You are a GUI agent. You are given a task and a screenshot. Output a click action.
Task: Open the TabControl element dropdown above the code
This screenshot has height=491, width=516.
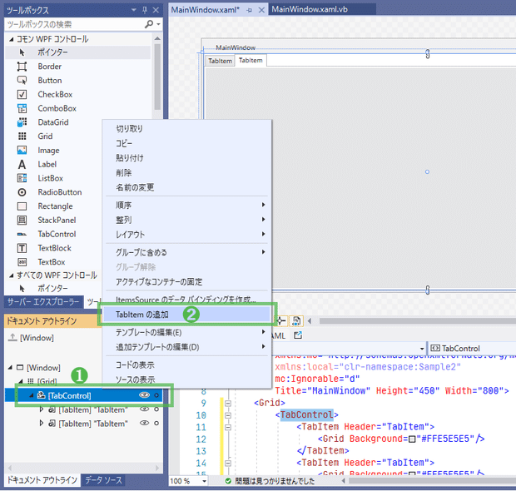pyautogui.click(x=471, y=348)
